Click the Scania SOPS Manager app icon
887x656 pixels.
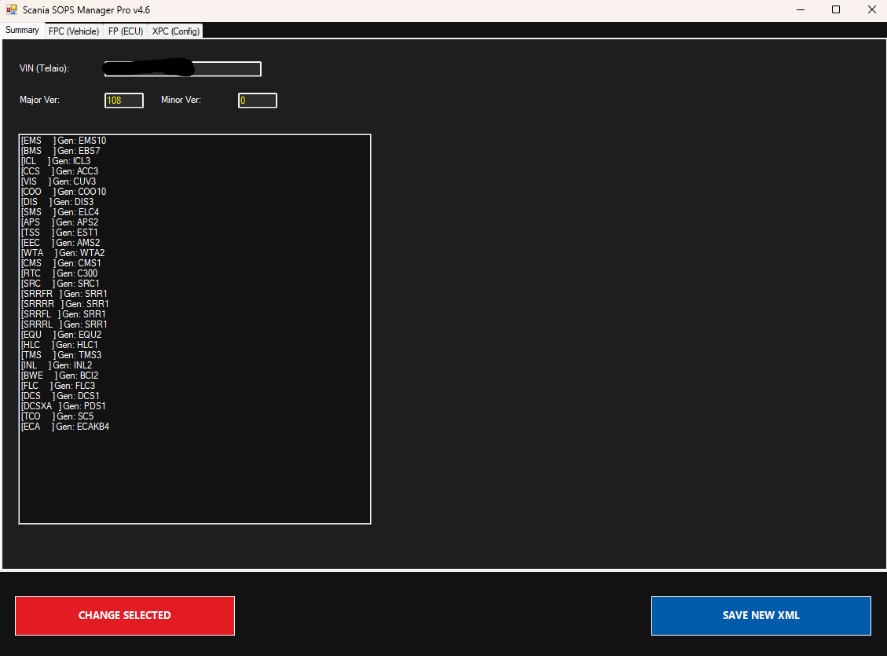[x=11, y=10]
